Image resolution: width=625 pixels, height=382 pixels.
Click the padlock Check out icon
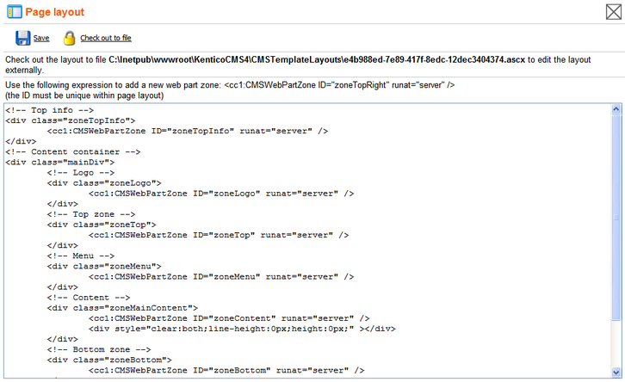coord(69,38)
